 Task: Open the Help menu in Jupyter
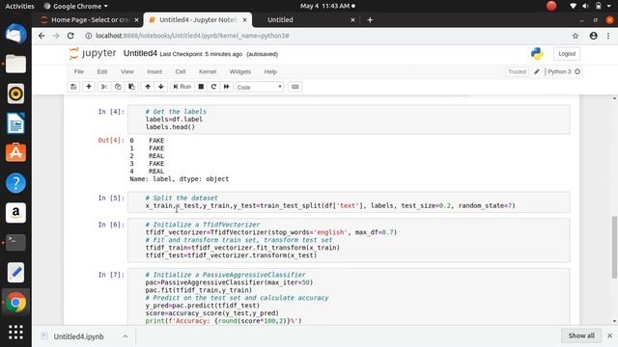click(x=270, y=71)
